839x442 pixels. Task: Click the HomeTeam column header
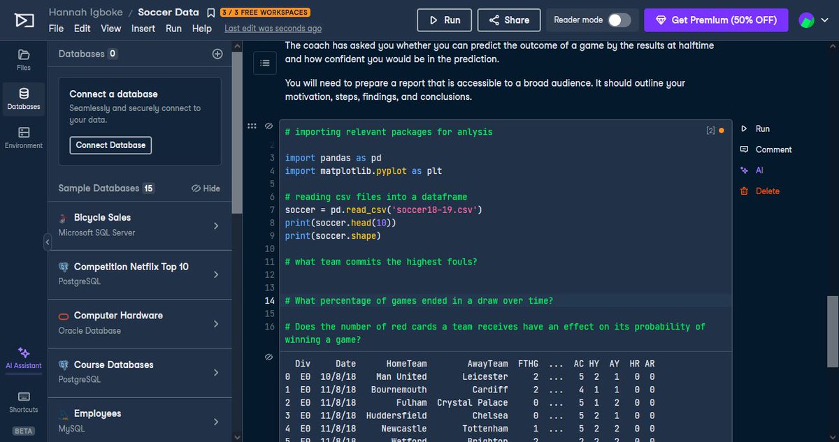[x=406, y=364]
